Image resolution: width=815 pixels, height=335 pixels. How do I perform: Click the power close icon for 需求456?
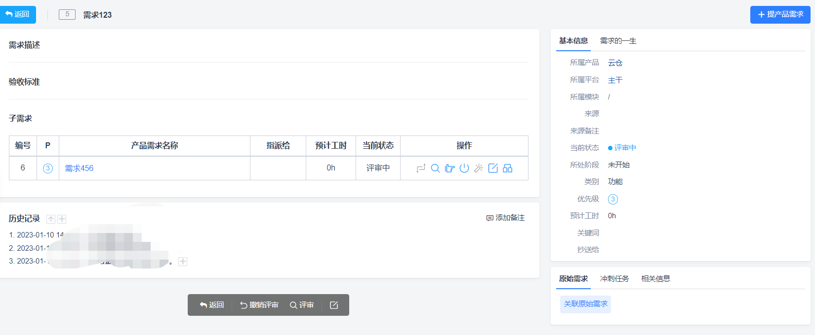(x=464, y=168)
